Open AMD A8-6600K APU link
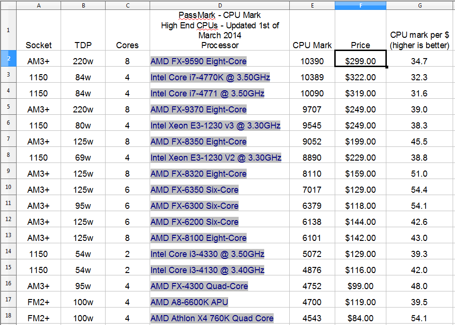The width and height of the screenshot is (455, 325). pyautogui.click(x=189, y=302)
